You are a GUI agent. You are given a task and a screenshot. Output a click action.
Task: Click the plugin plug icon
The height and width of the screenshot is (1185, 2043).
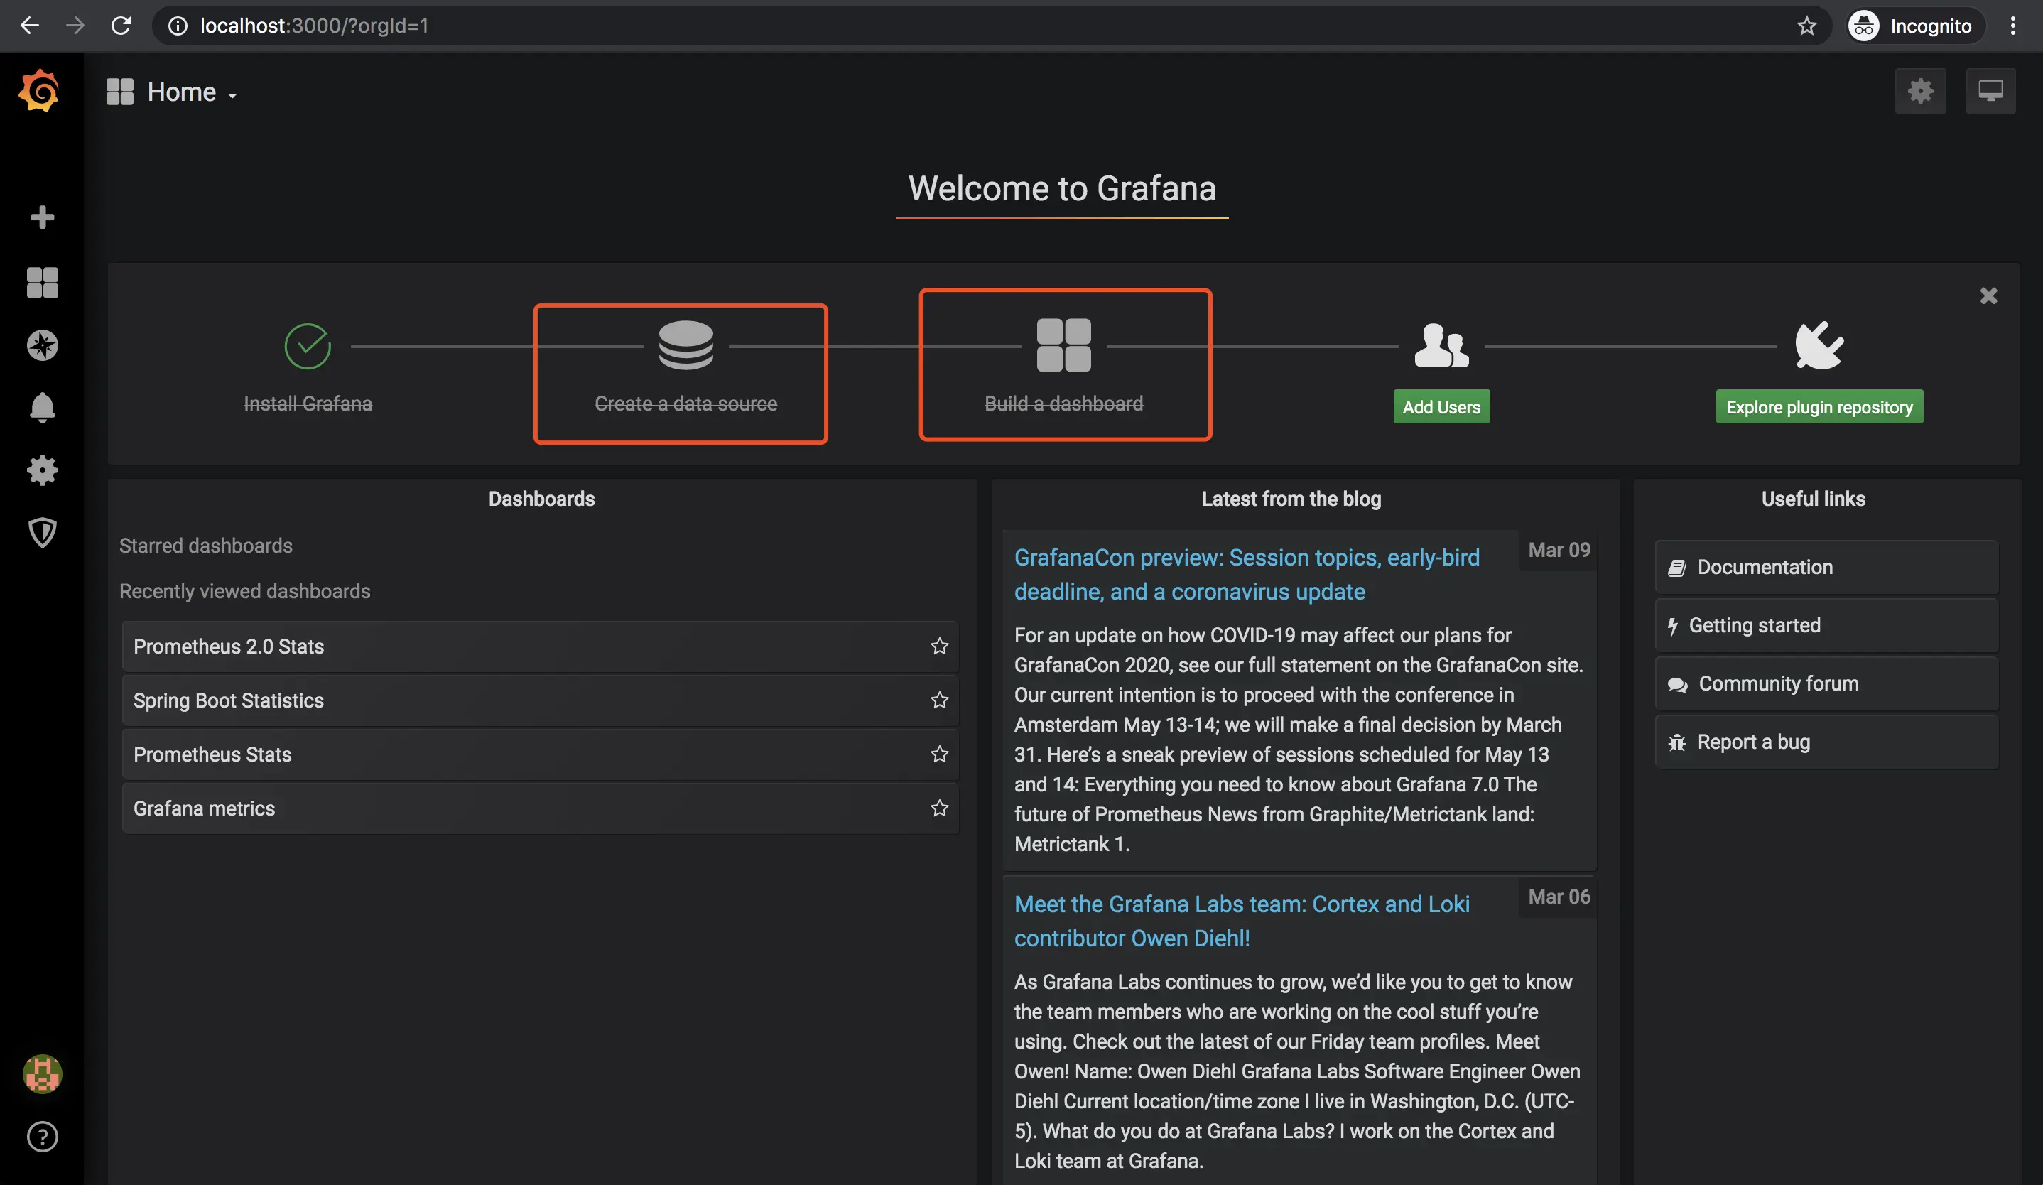click(x=1819, y=345)
